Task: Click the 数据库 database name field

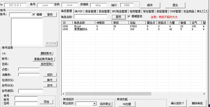Action: point(98,5)
